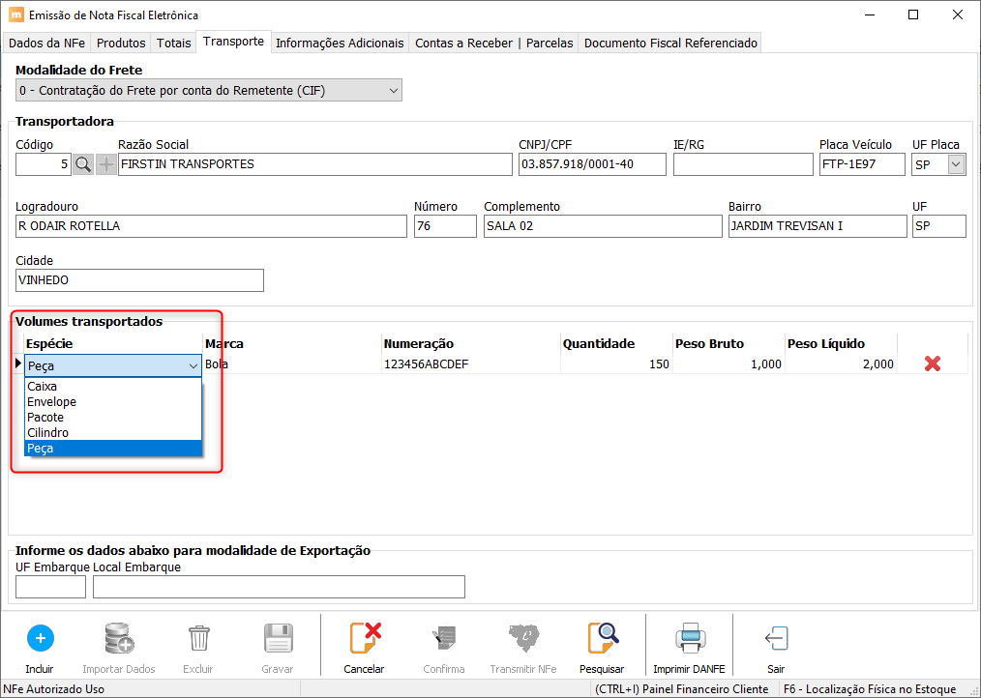Click the Gravar floppy disk icon
Image resolution: width=981 pixels, height=698 pixels.
[x=278, y=638]
